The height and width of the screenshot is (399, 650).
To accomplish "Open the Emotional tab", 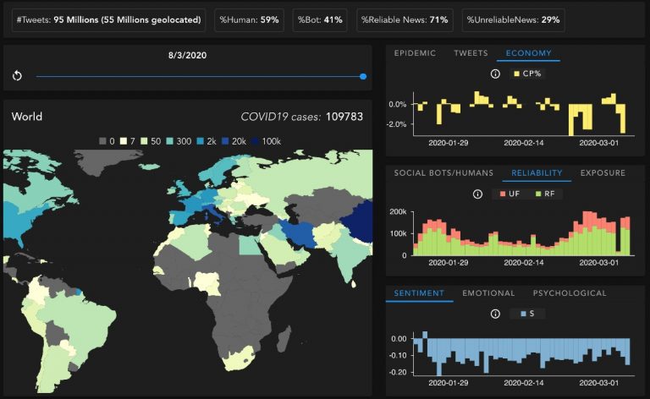I will click(488, 293).
